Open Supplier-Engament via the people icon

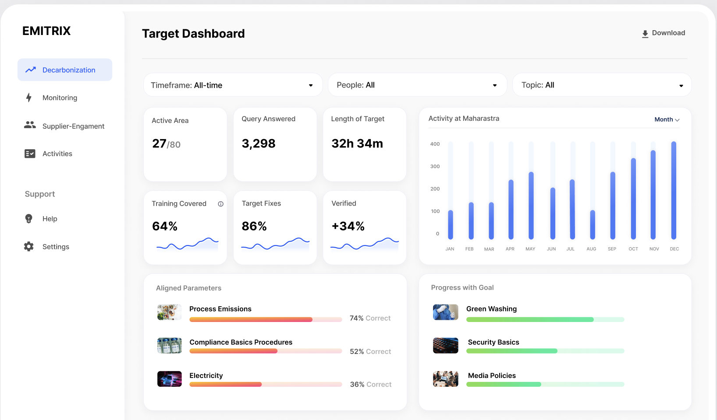[x=29, y=126]
